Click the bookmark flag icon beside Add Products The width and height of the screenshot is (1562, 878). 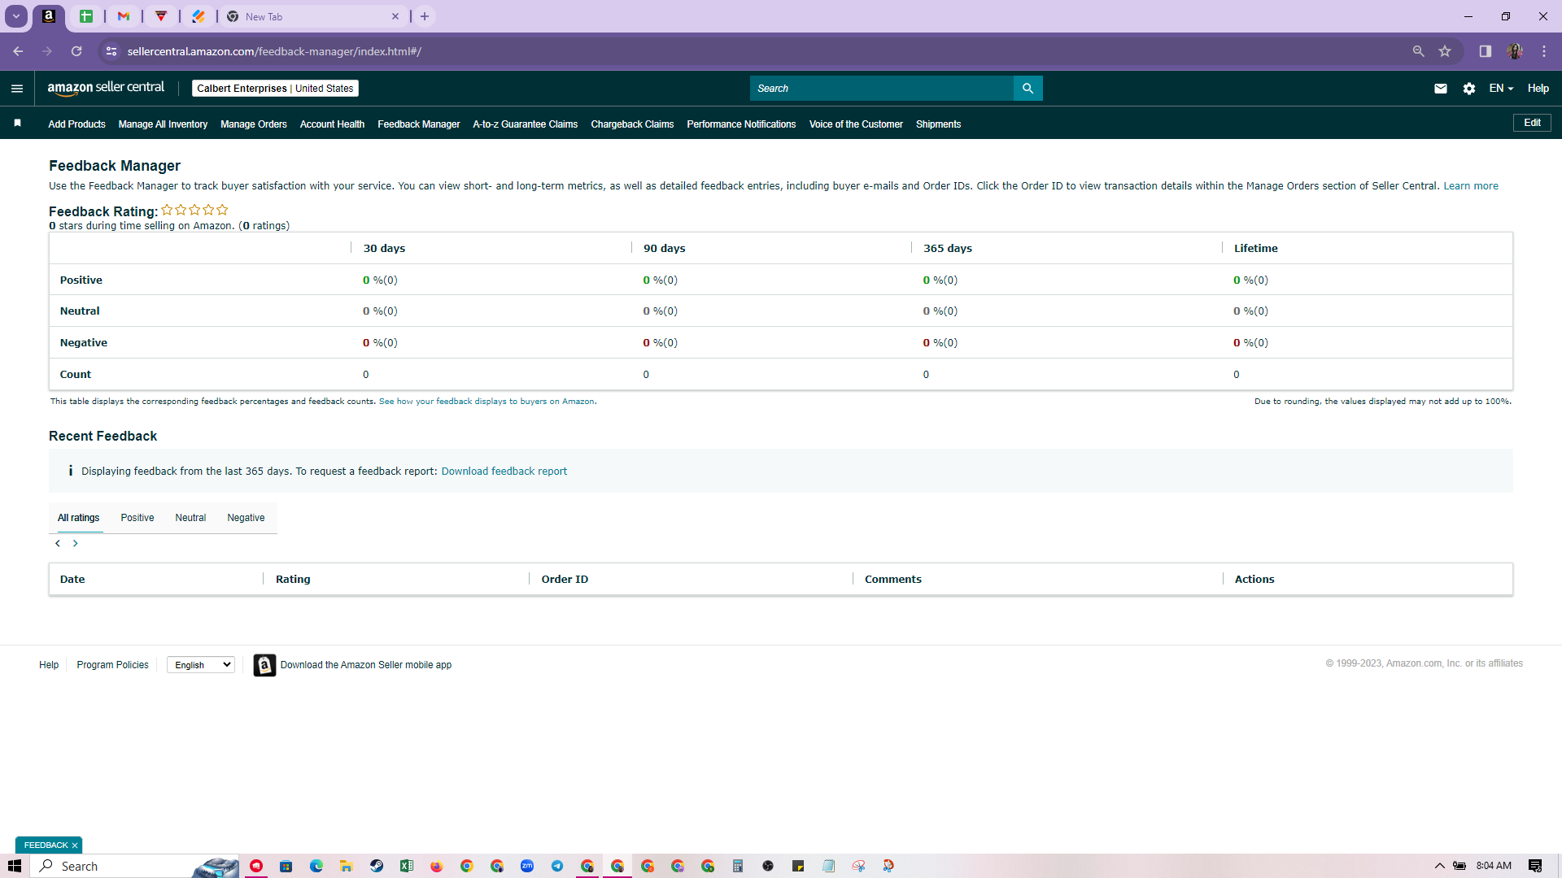pos(18,124)
